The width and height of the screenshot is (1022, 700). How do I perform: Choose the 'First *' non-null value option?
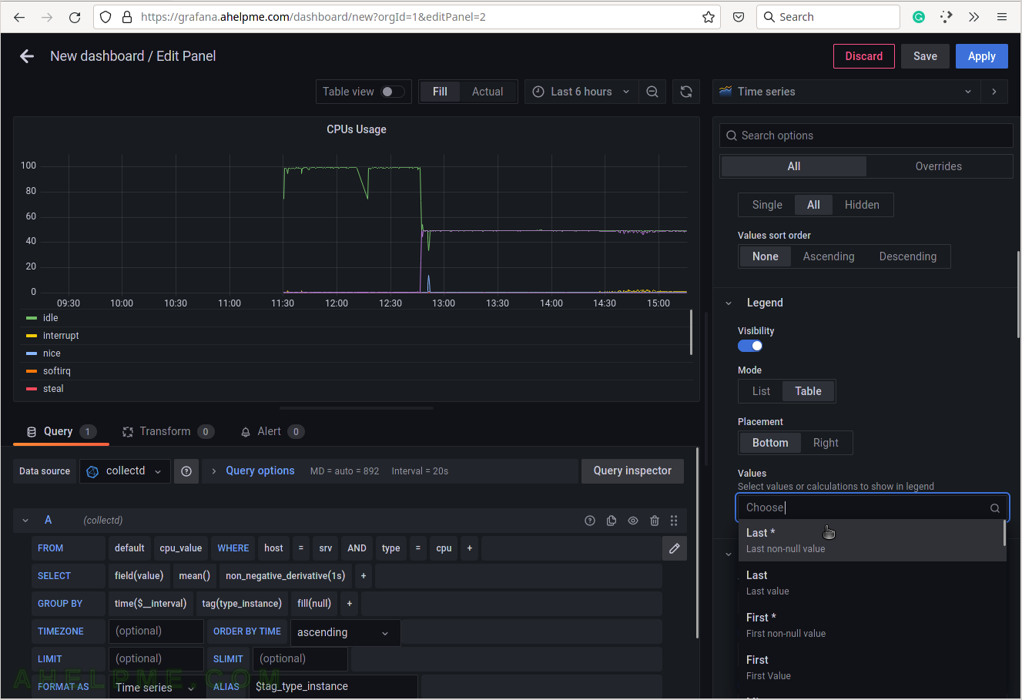872,625
